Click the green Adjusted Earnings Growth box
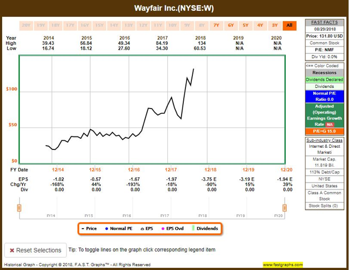 coord(324,115)
